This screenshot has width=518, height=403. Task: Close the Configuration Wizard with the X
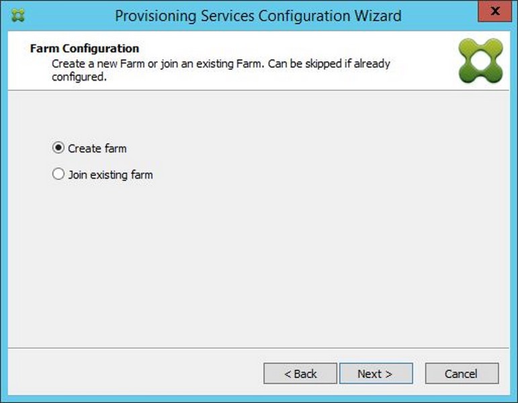[494, 11]
